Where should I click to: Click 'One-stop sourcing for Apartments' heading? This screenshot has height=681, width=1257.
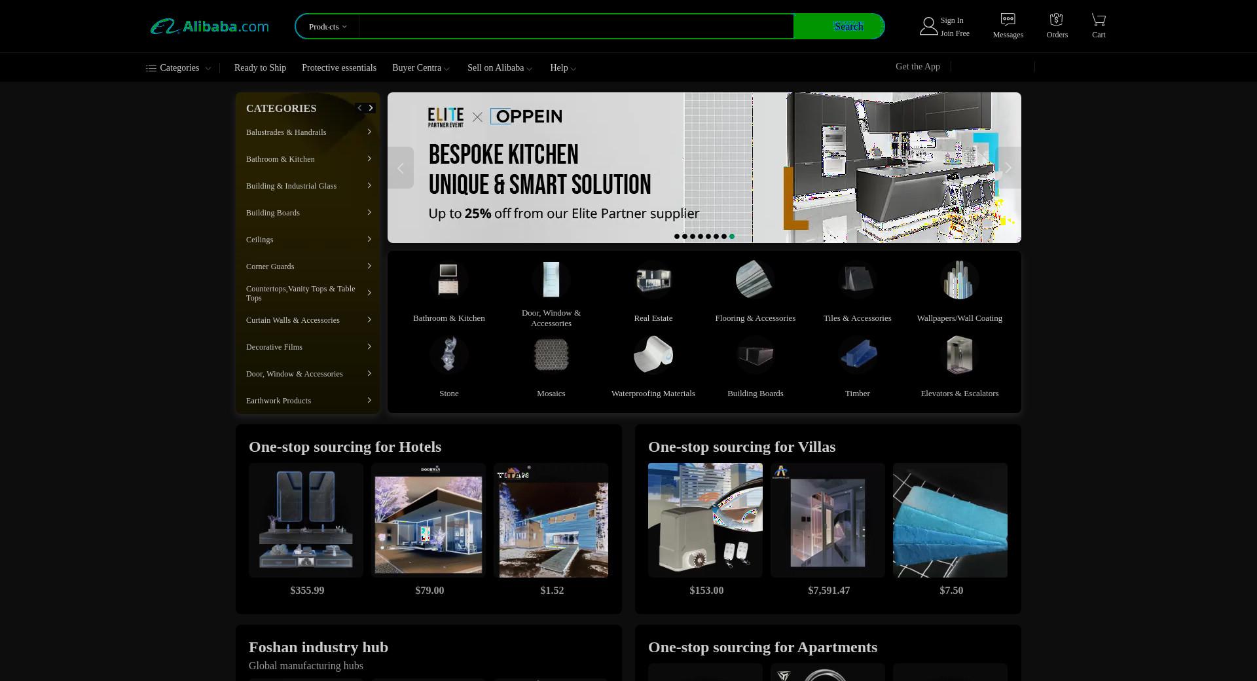tap(763, 647)
